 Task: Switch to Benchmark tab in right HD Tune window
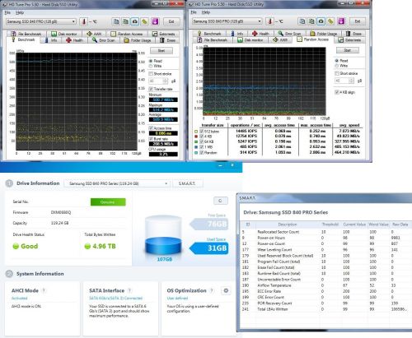[209, 34]
